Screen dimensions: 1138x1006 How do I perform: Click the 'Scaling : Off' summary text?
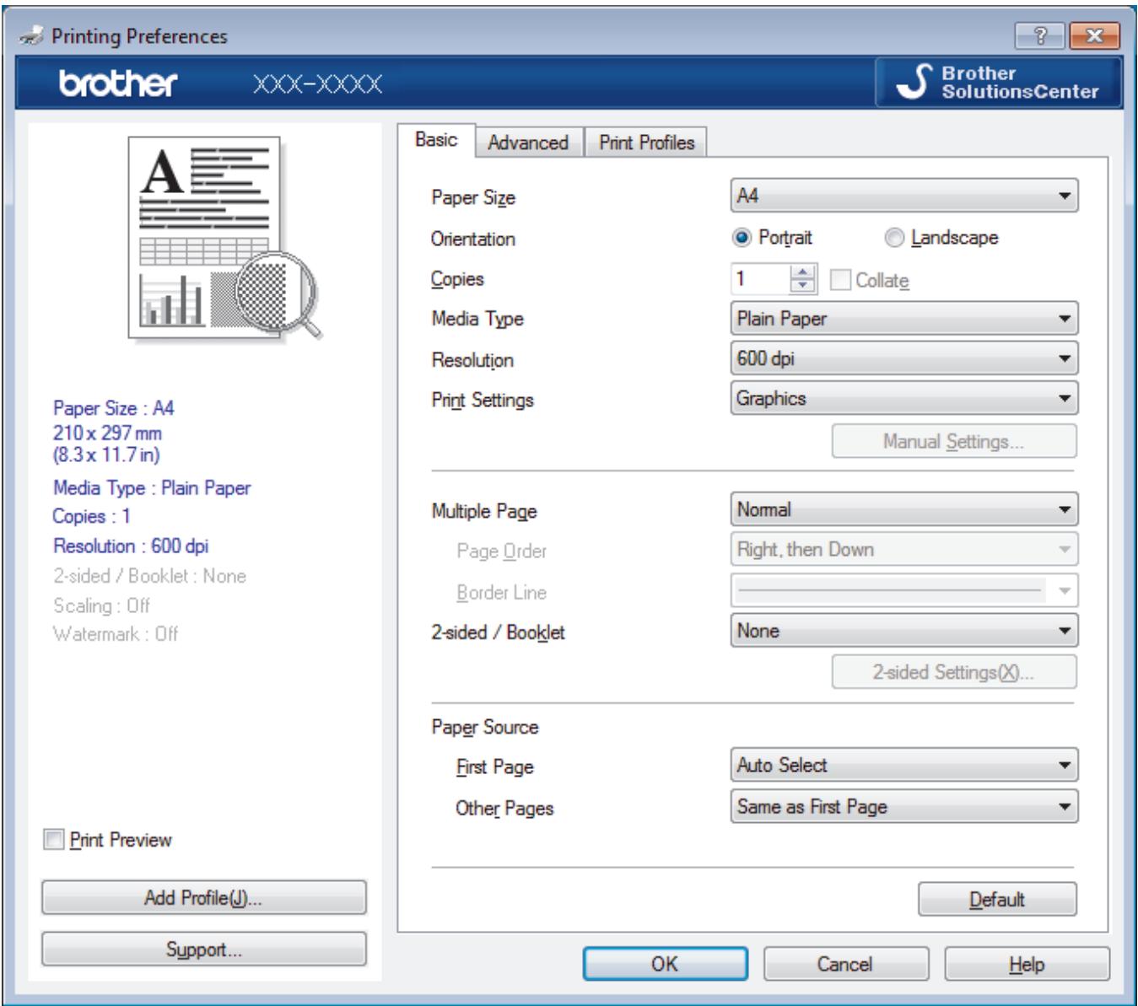coord(101,605)
